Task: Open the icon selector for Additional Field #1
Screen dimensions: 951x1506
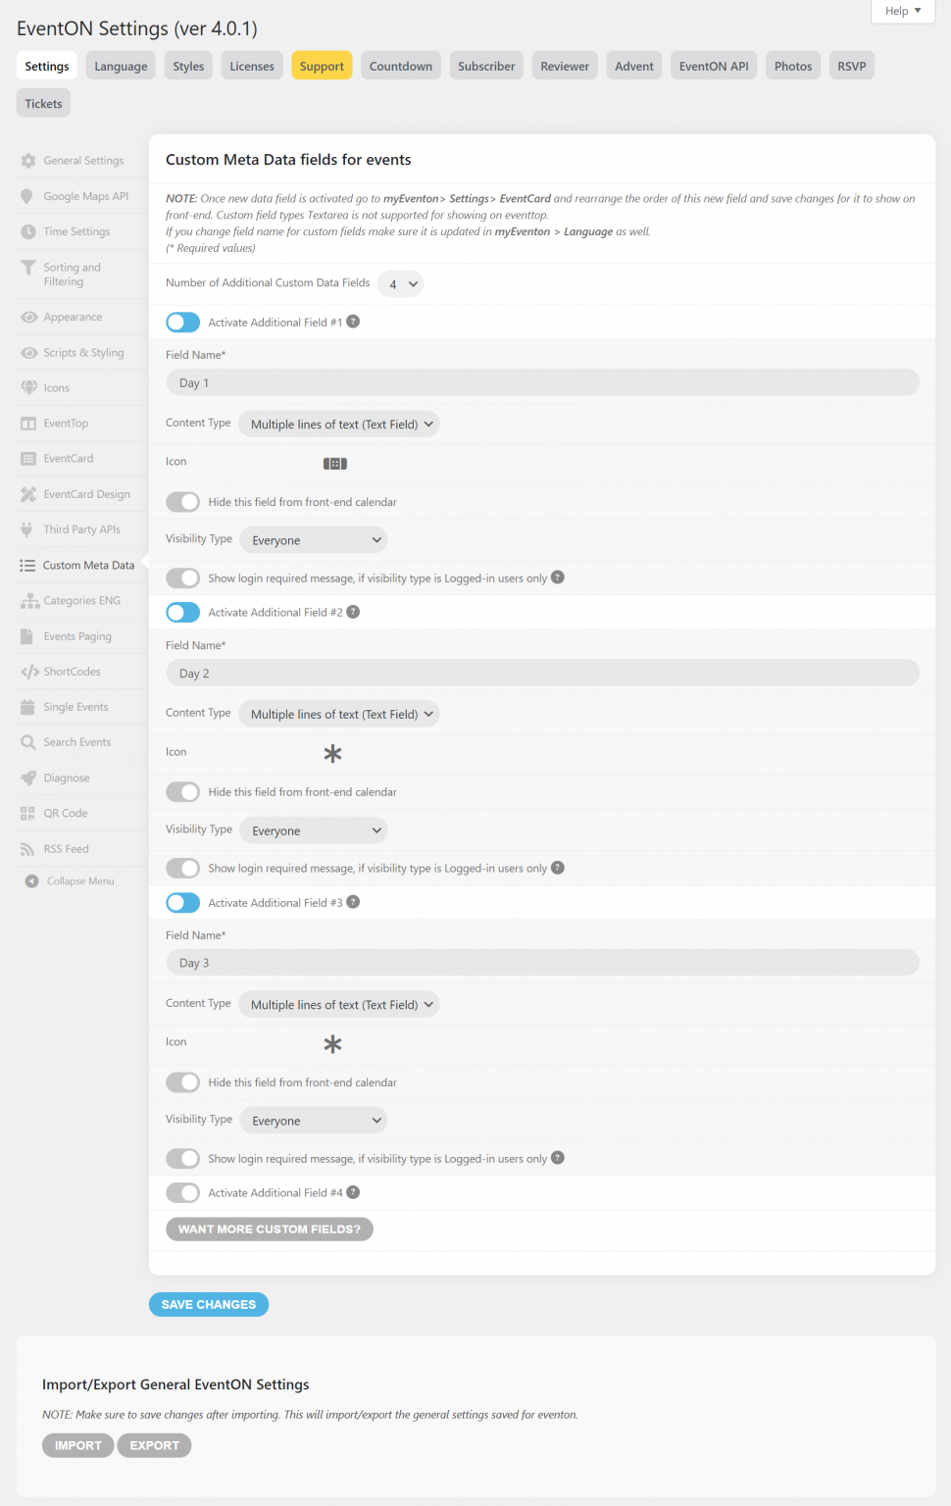Action: 334,463
